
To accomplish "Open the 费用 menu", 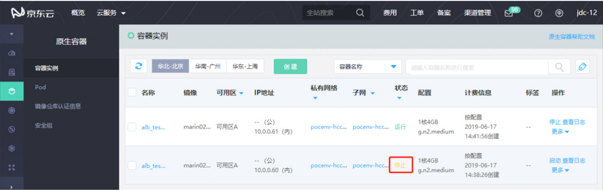I will (390, 13).
